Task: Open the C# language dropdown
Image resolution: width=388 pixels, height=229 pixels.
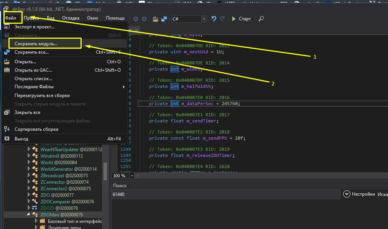Action: click(204, 19)
